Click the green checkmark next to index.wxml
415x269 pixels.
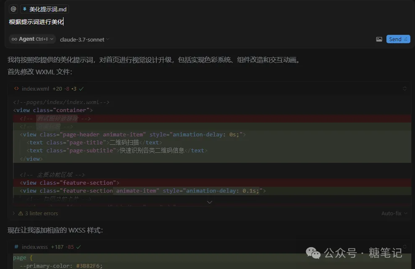pyautogui.click(x=81, y=89)
